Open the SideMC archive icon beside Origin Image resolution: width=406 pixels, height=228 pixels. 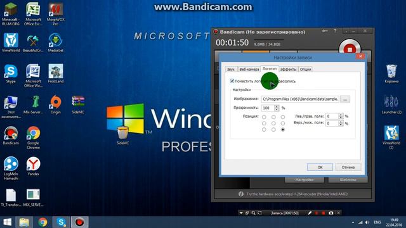tap(78, 104)
